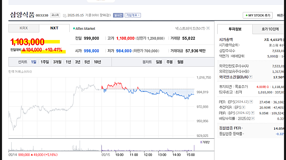
Task: Click the 9.05배 PBR value
Action: pyautogui.click(x=264, y=113)
